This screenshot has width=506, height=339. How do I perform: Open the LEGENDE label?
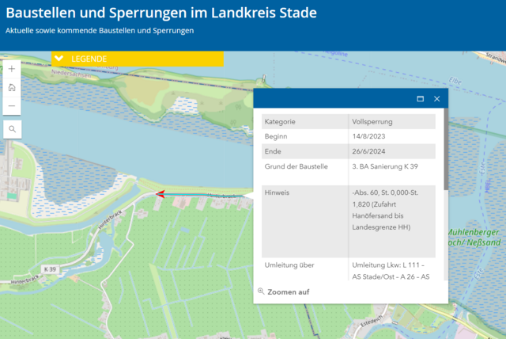click(x=89, y=59)
